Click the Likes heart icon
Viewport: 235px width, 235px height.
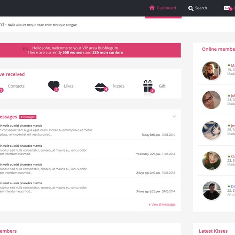[54, 86]
